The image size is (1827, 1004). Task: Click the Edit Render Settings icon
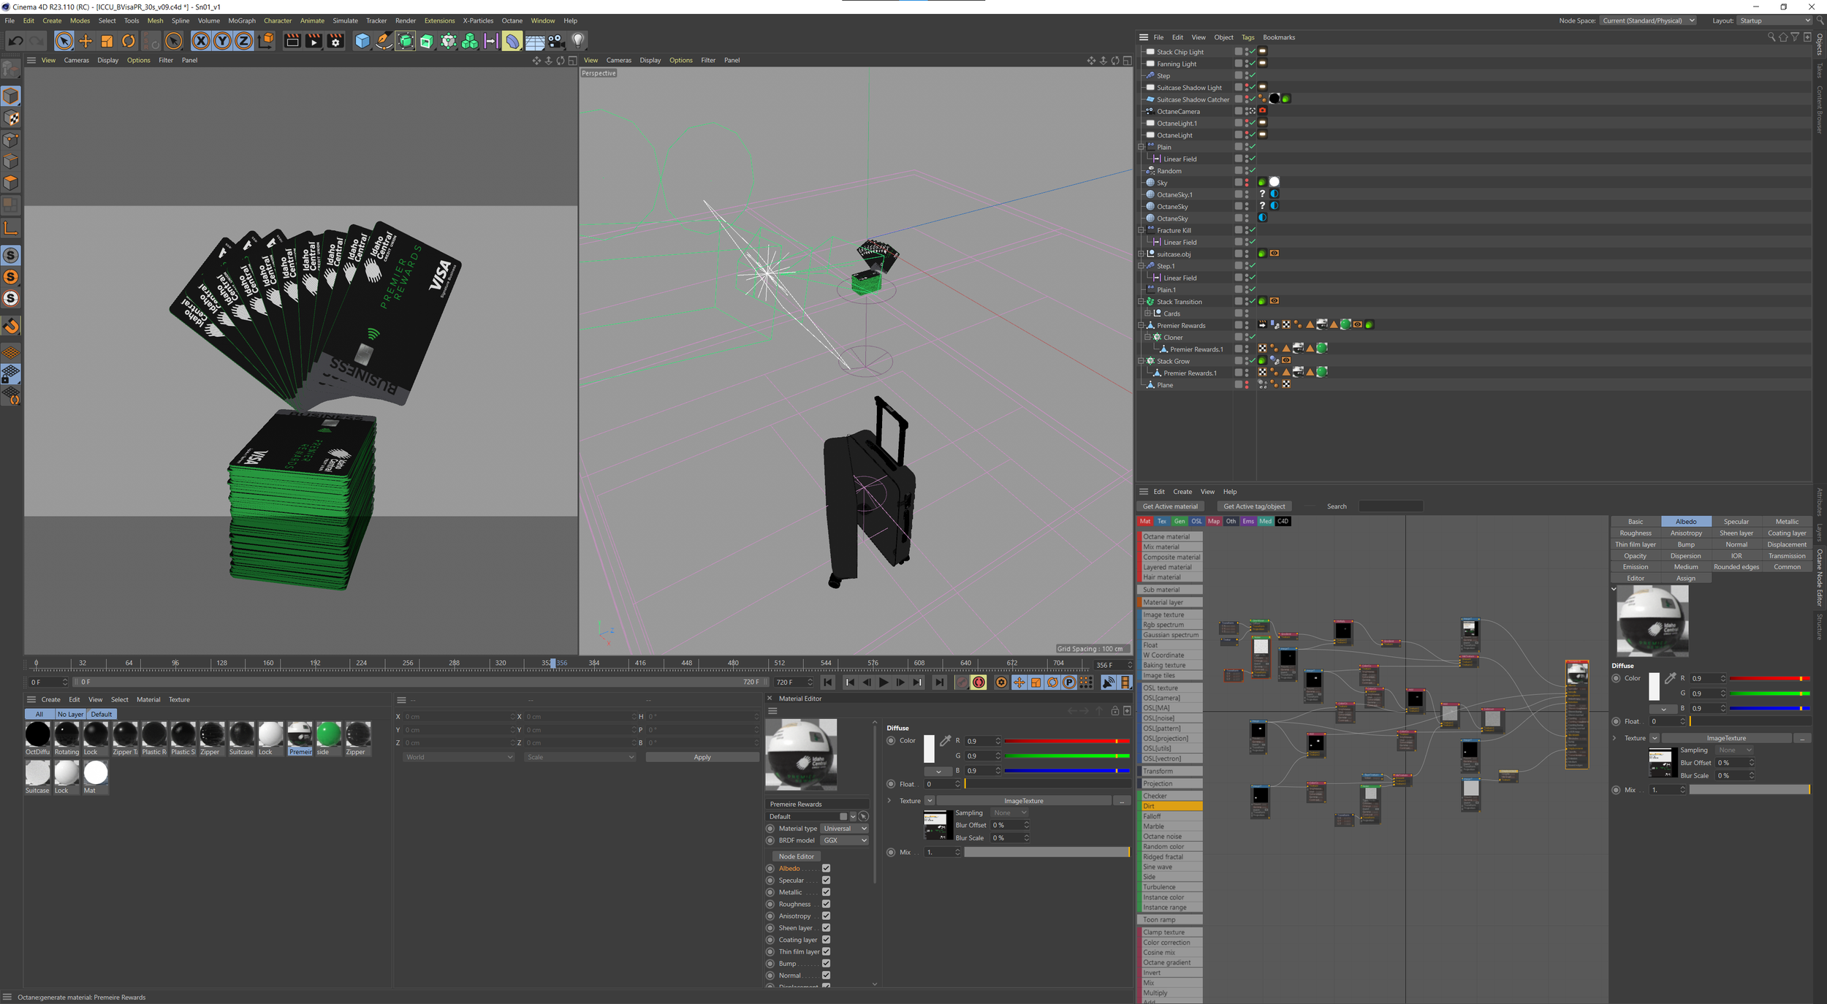(335, 41)
